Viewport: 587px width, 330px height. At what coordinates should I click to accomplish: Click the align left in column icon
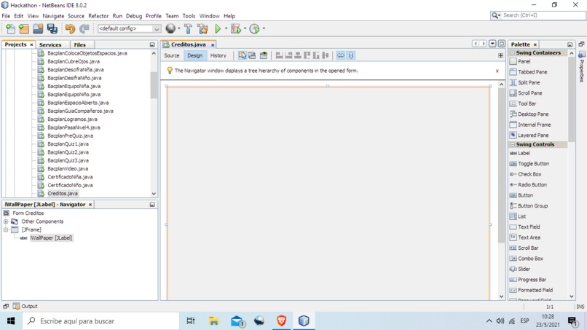[x=279, y=55]
